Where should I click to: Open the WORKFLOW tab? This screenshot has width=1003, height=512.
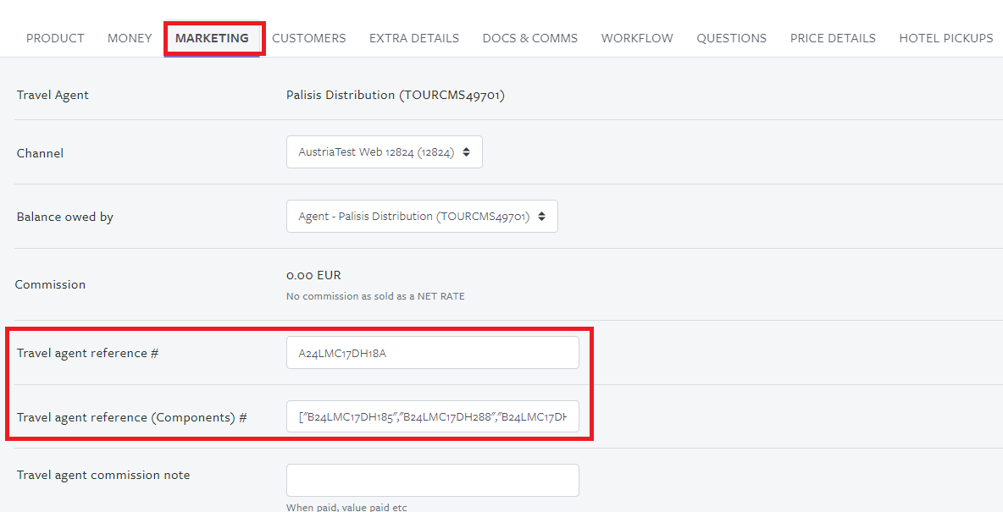pos(637,38)
